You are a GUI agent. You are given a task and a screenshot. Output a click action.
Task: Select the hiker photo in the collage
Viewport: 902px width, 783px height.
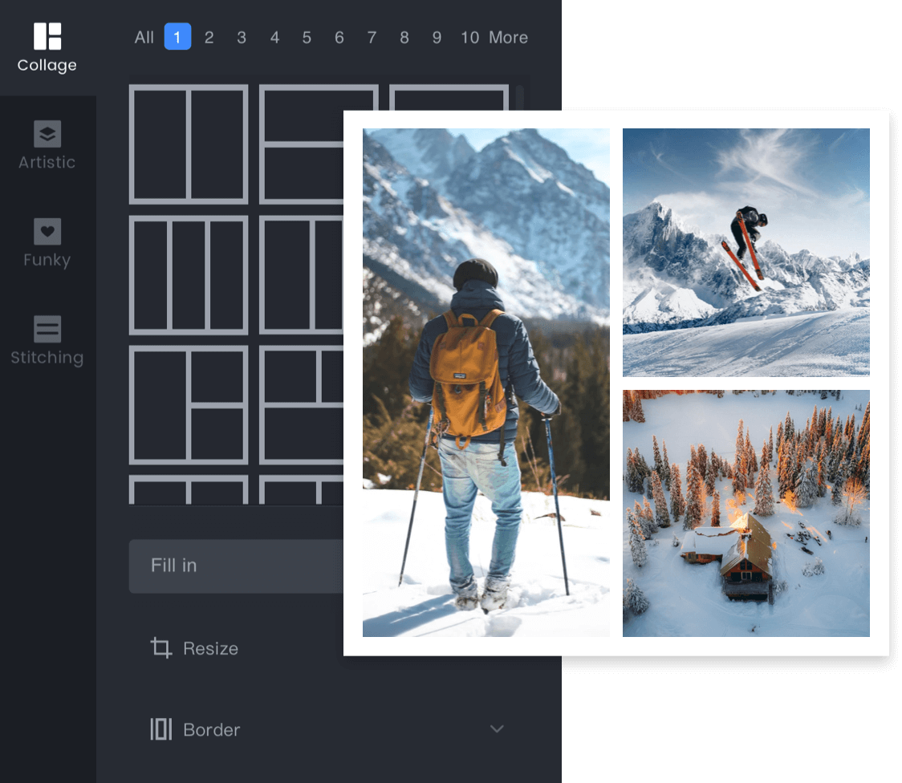(486, 383)
